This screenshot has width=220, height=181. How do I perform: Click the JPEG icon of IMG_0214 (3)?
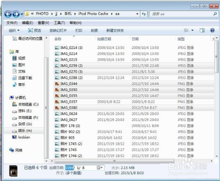57,48
